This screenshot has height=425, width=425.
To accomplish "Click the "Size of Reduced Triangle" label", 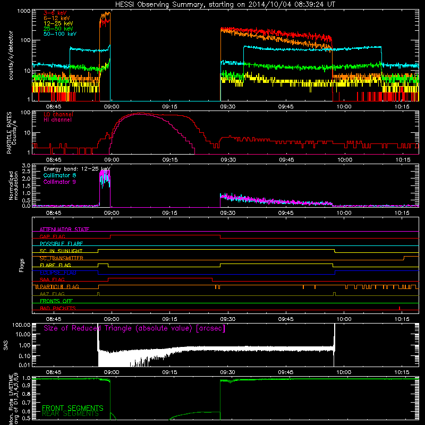I will [x=134, y=328].
